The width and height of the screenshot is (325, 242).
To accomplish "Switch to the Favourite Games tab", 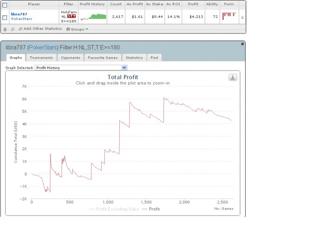I will (x=103, y=58).
